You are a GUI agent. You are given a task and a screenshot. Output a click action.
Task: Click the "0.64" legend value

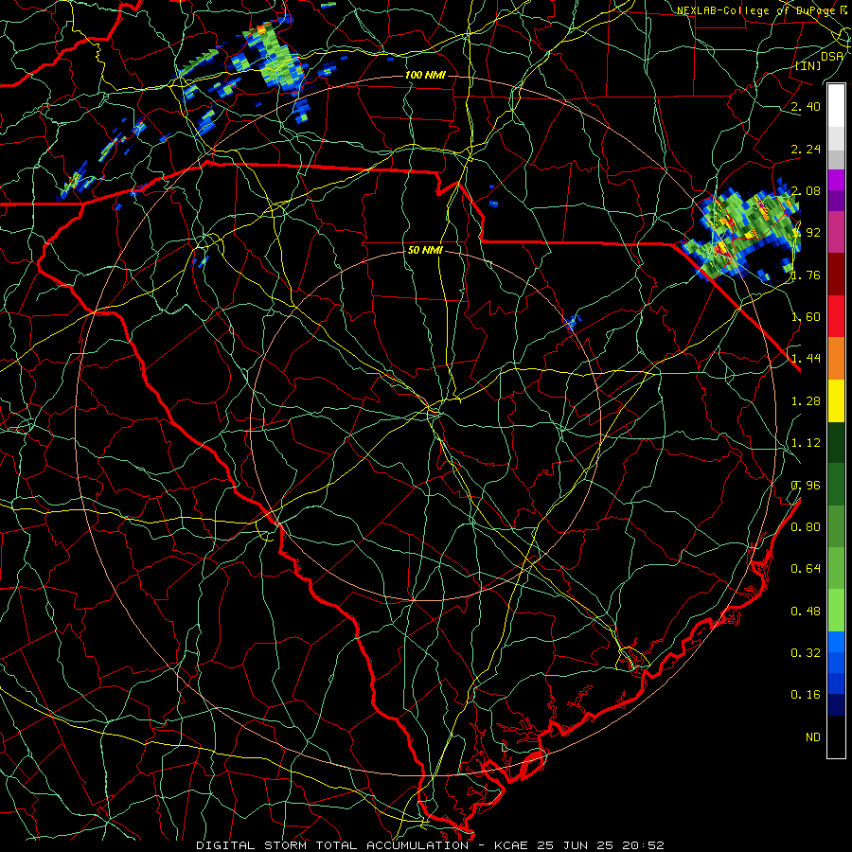point(806,569)
